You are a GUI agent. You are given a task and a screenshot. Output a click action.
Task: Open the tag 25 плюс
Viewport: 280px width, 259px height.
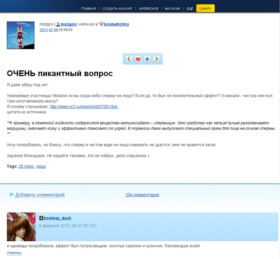[x=26, y=166]
